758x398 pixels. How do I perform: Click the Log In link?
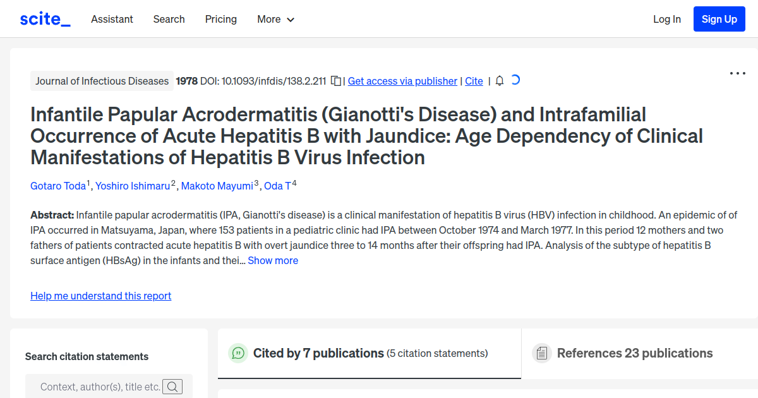[x=667, y=19]
